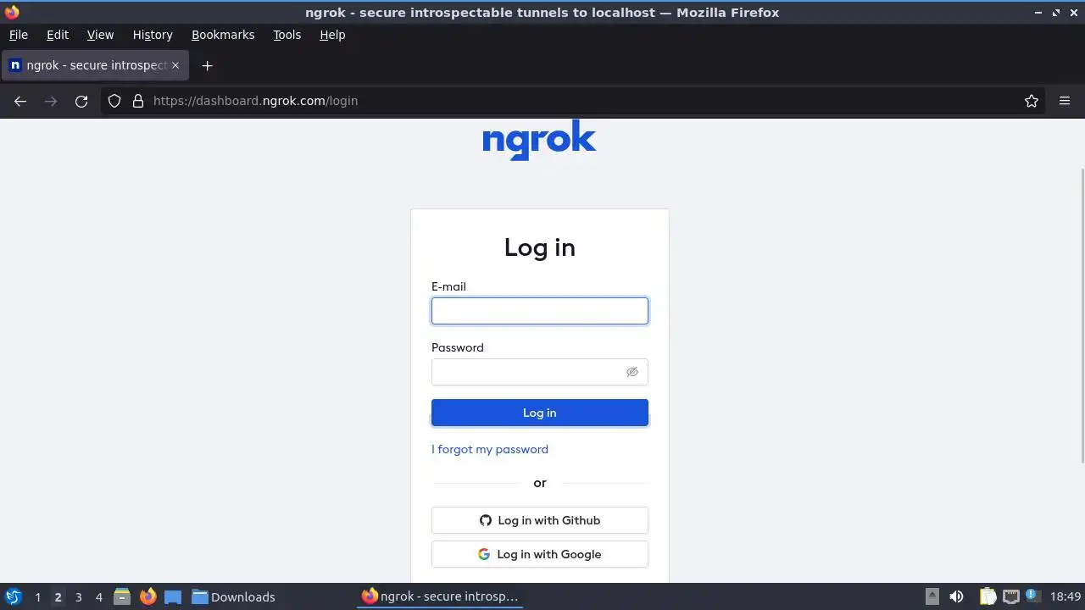1085x610 pixels.
Task: Click the ngrok logo
Action: click(x=539, y=140)
